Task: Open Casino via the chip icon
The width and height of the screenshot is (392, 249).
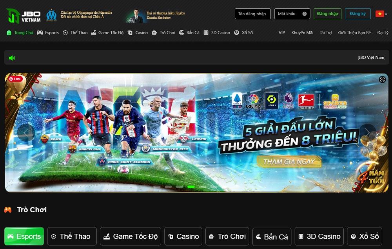Action: (130, 33)
